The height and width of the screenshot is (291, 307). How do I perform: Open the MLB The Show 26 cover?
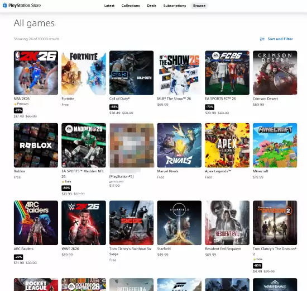(179, 73)
